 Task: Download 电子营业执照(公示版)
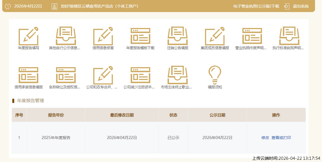256,6
